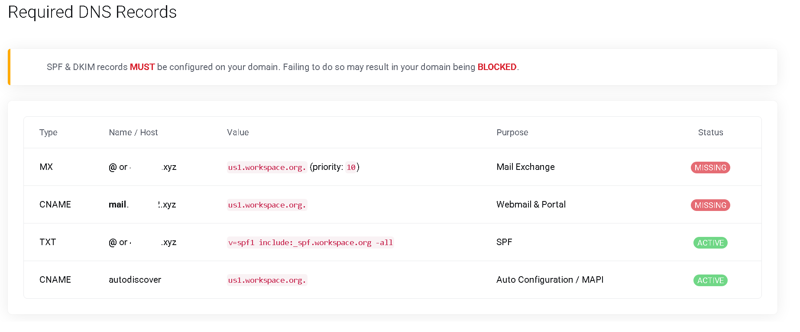Viewport: 800px width, 332px height.
Task: Click the autodiscover record's us1.workspace.org. value
Action: click(267, 280)
